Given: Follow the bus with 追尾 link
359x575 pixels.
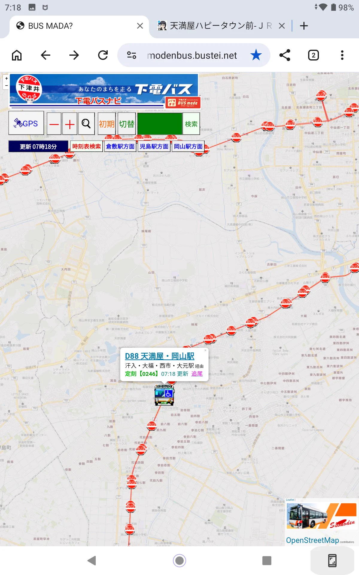Looking at the screenshot, I should (197, 374).
